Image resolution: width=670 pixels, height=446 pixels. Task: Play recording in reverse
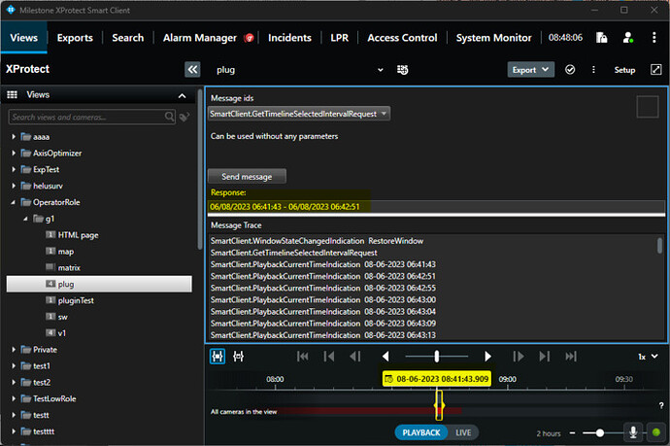click(x=385, y=357)
